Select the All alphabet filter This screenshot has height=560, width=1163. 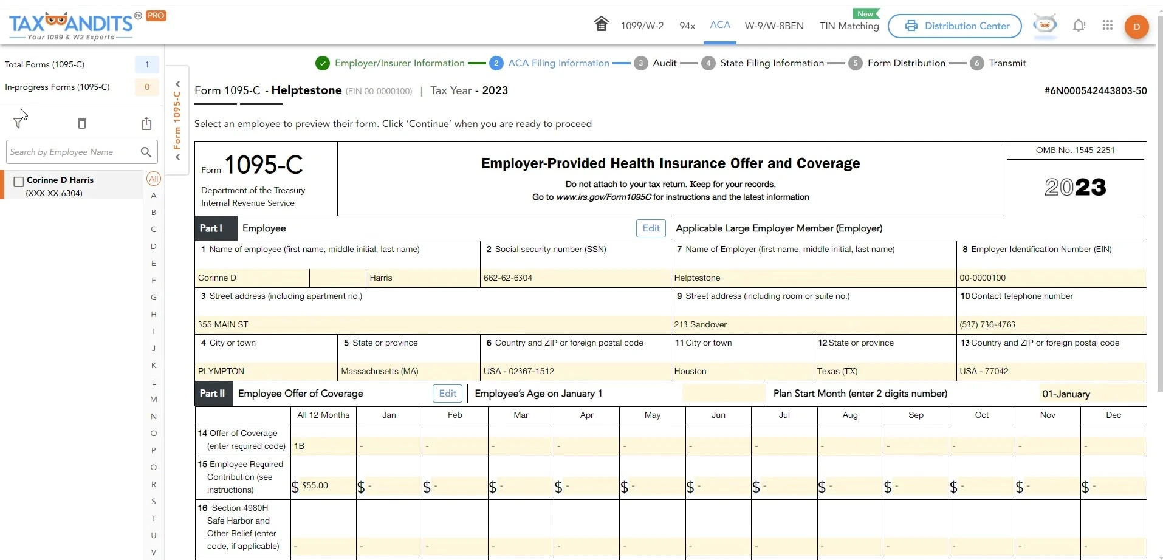pos(154,179)
